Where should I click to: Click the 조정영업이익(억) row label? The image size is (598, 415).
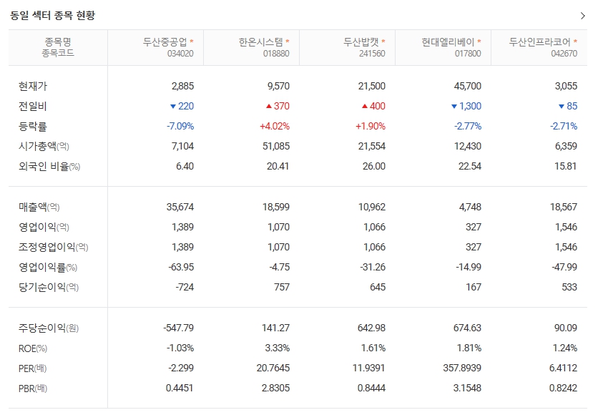pyautogui.click(x=54, y=247)
